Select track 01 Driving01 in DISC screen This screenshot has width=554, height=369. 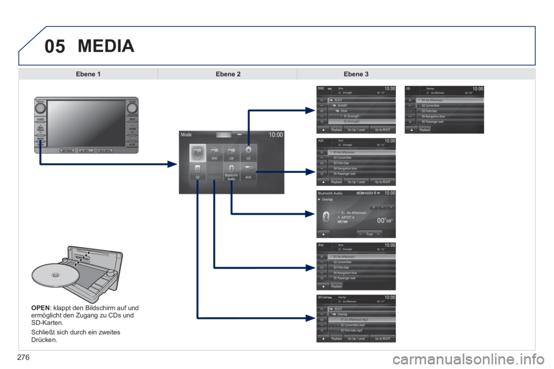click(362, 116)
